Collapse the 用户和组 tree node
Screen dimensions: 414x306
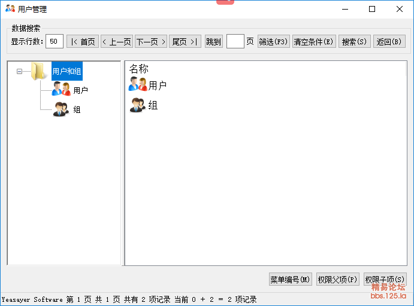click(19, 71)
